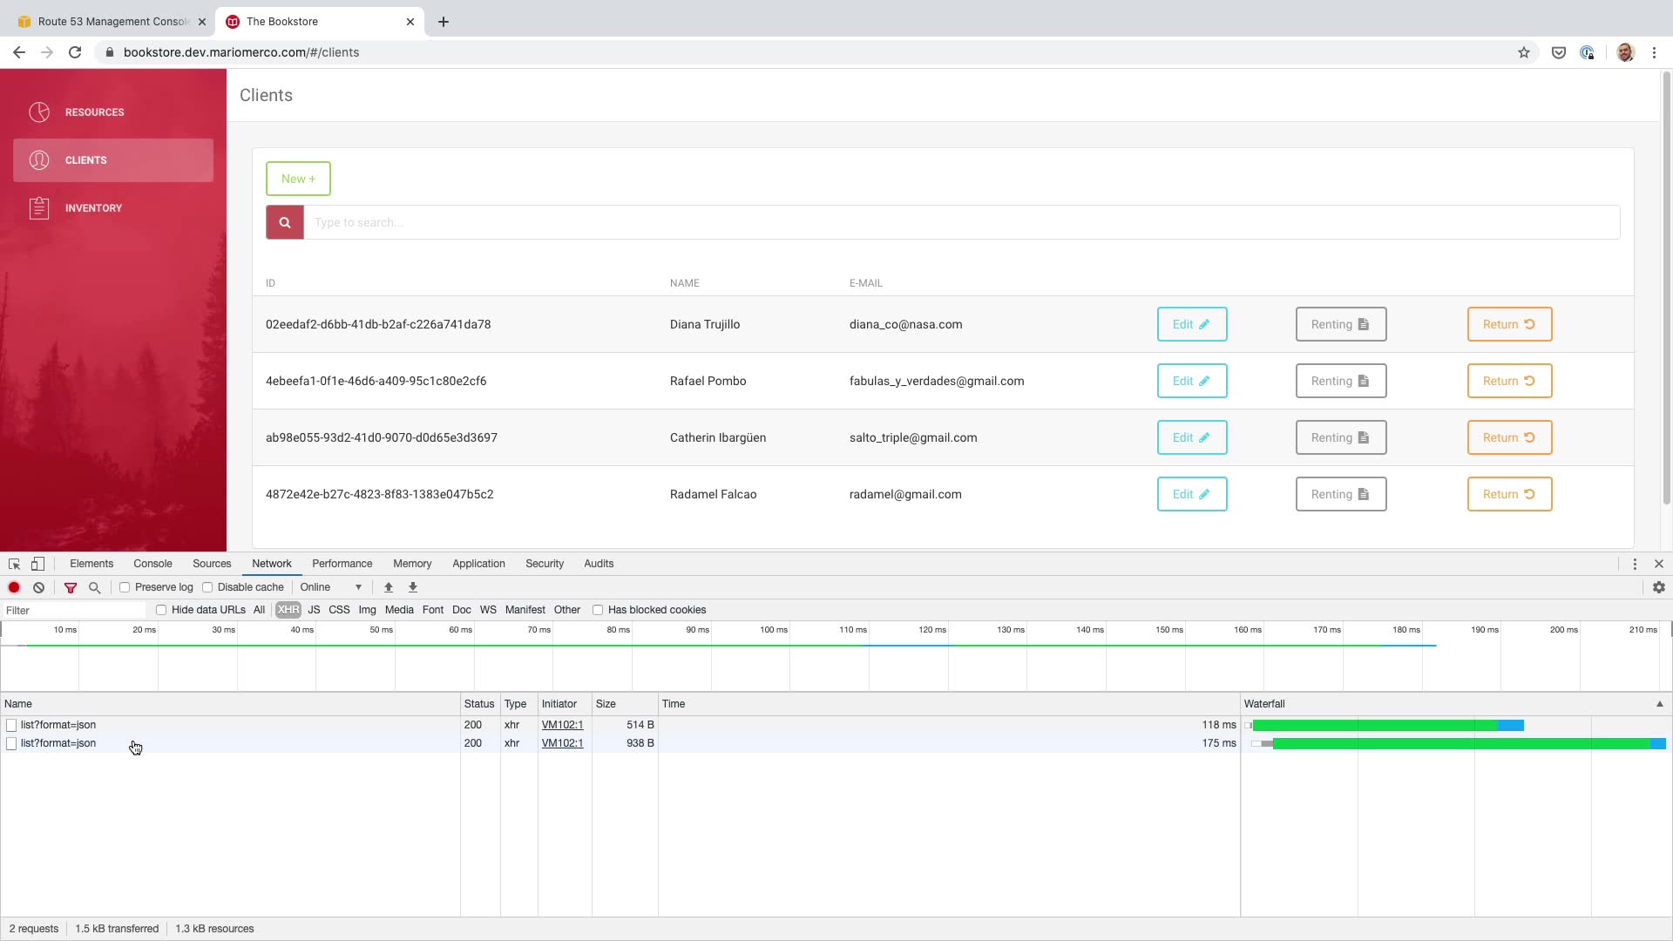Bookmark this page with star icon
1673x941 pixels.
pyautogui.click(x=1523, y=52)
